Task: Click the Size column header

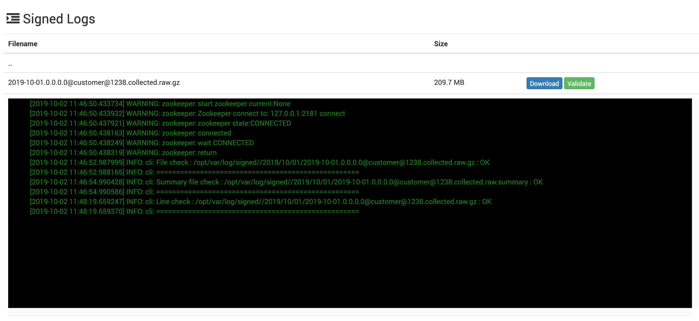Action: [441, 44]
